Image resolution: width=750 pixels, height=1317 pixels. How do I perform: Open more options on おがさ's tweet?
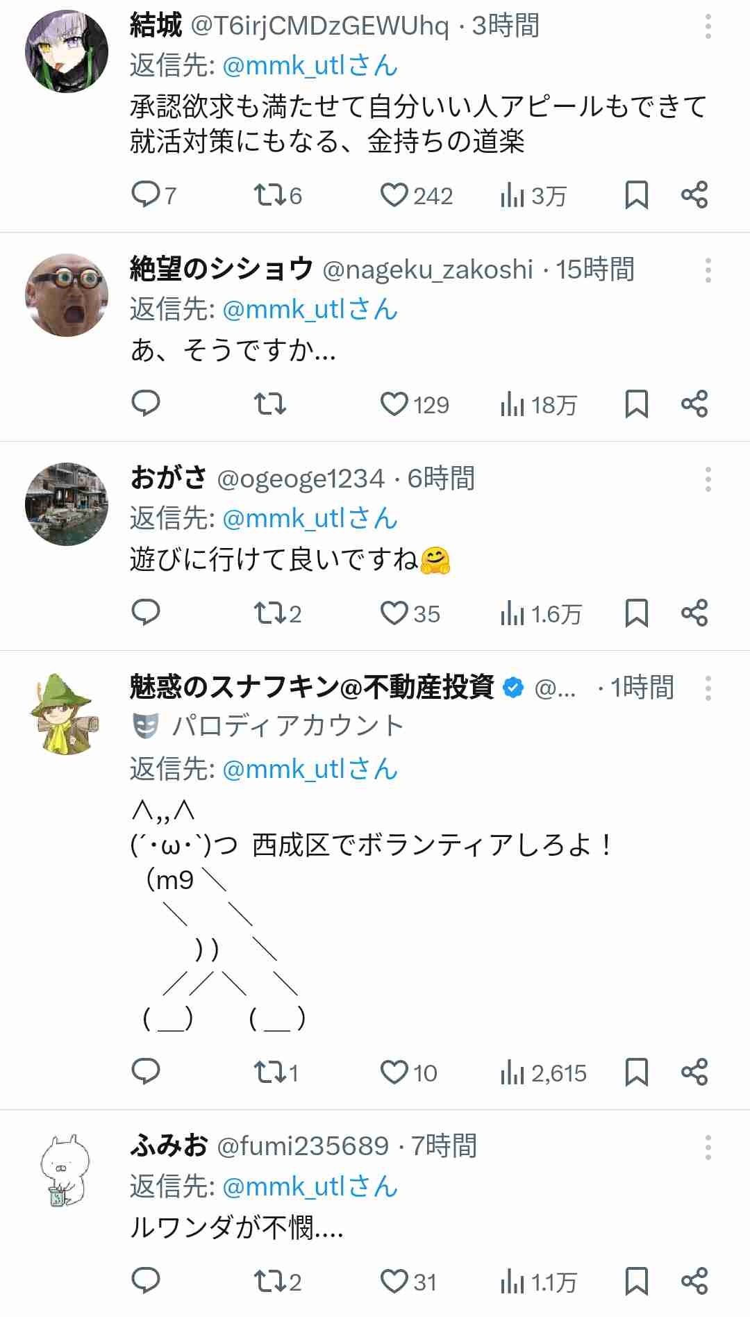(708, 479)
